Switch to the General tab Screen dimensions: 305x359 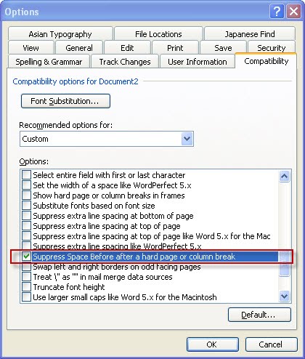click(79, 48)
